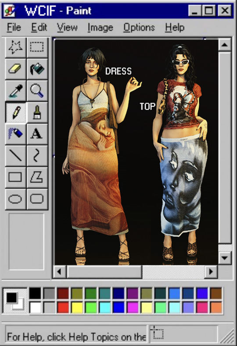Choose the Polygon shape tool
Image resolution: width=237 pixels, height=346 pixels.
pos(37,177)
